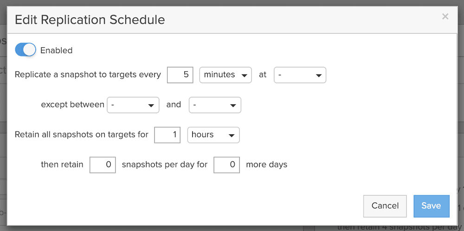Select the 'more days' number field

tap(227, 165)
